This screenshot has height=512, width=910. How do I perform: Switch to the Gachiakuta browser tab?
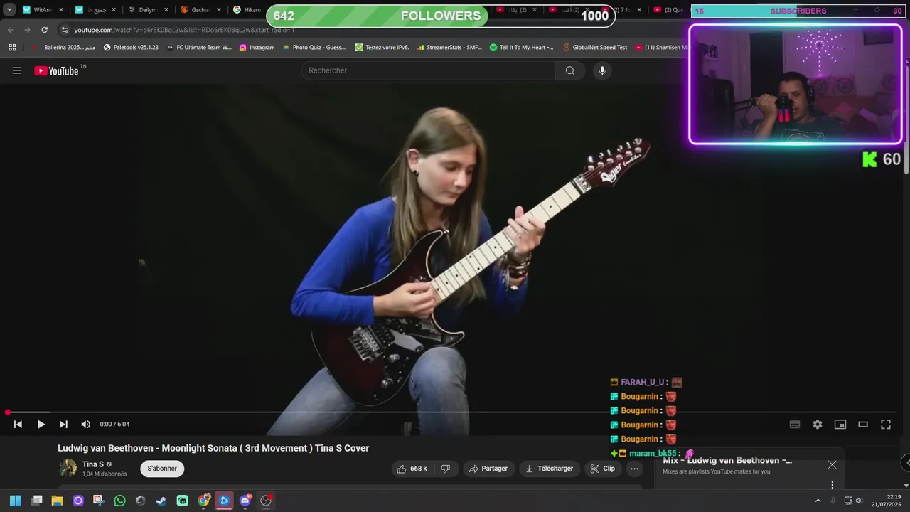[x=200, y=10]
